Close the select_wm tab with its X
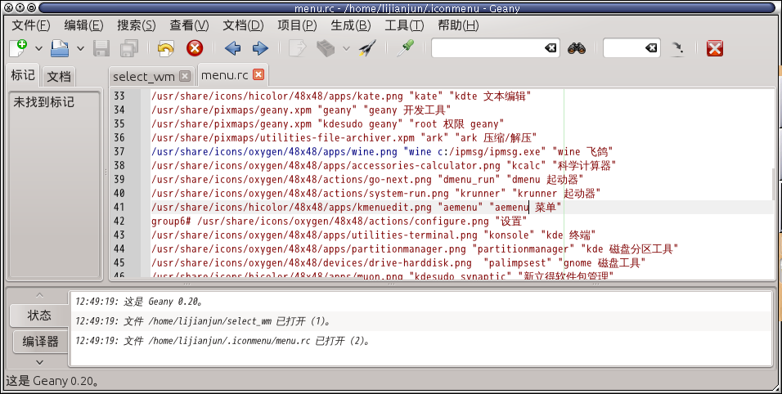The height and width of the screenshot is (394, 782). (x=185, y=76)
